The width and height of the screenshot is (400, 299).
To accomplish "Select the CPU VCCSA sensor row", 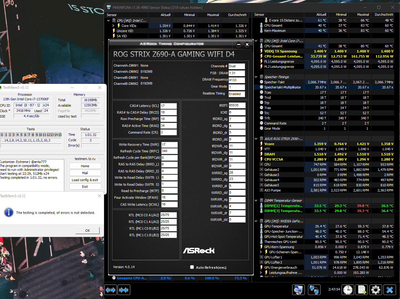I will [324, 159].
